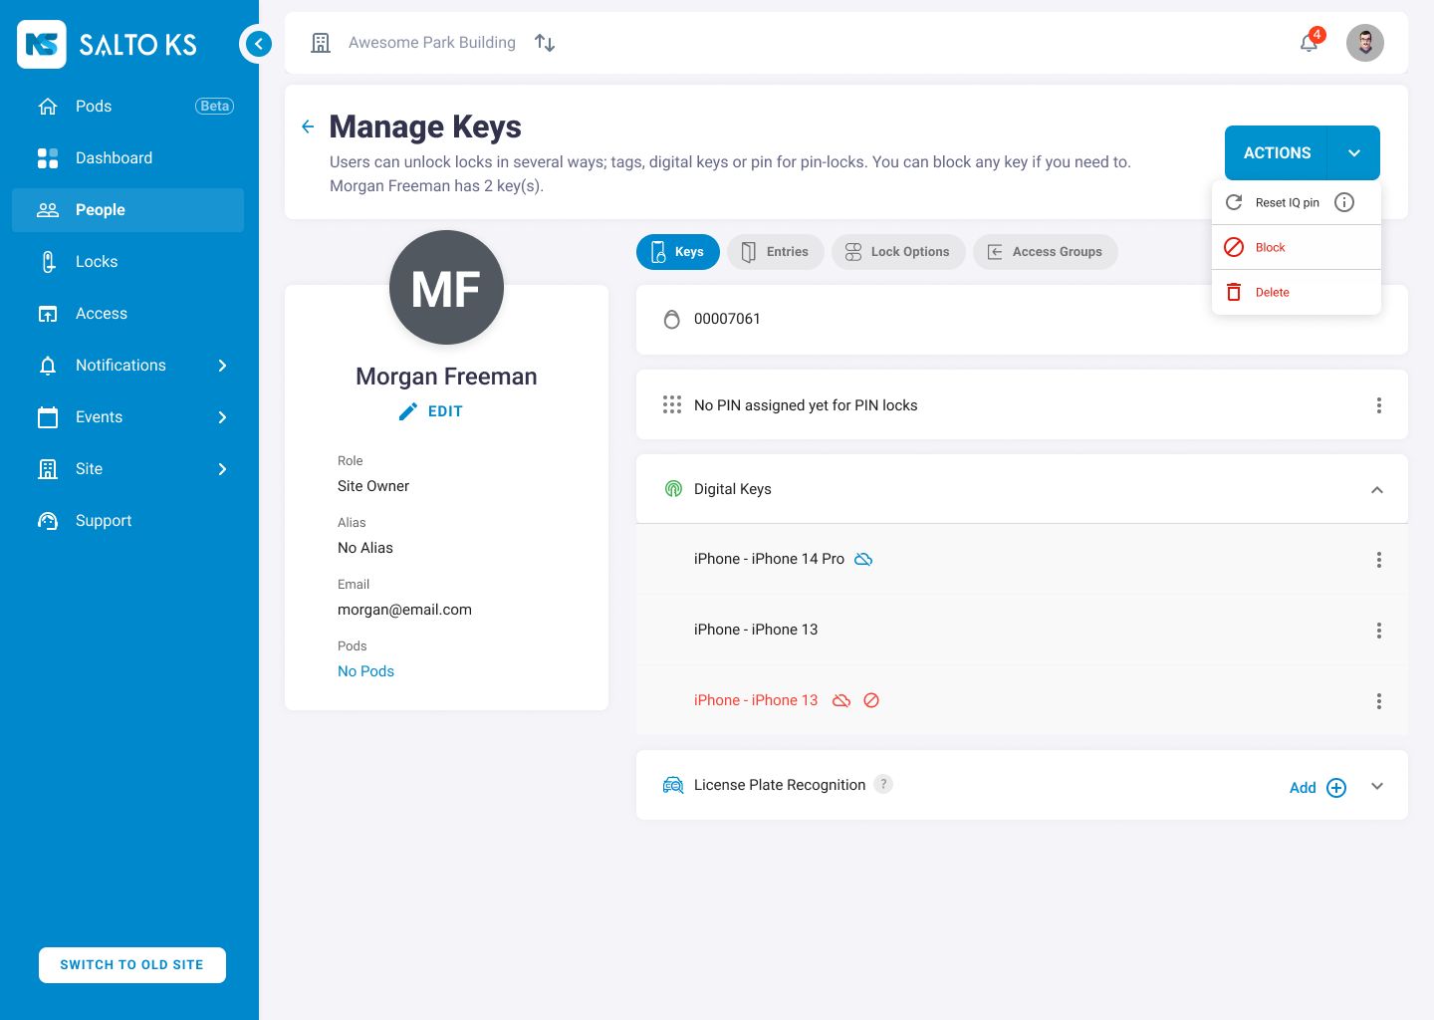Screen dimensions: 1434x1020
Task: Select Block from the actions menu
Action: (x=1270, y=247)
